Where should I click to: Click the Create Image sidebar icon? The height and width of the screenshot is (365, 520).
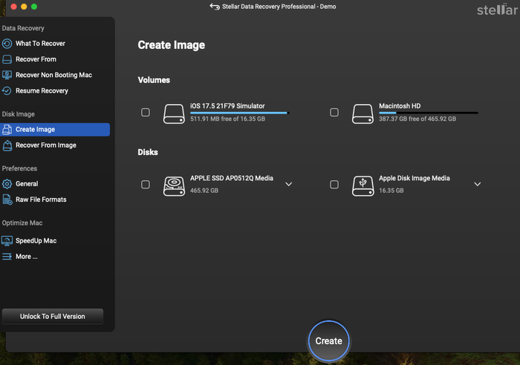pyautogui.click(x=7, y=130)
